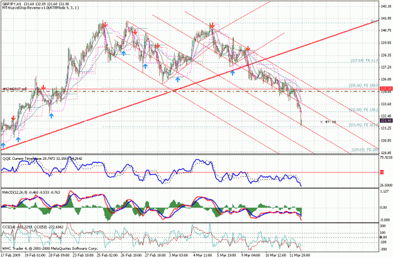Viewport: 393px width, 258px height.
Task: Click the (137.64) FE 61.8 Fibonacci label
Action: (x=364, y=60)
